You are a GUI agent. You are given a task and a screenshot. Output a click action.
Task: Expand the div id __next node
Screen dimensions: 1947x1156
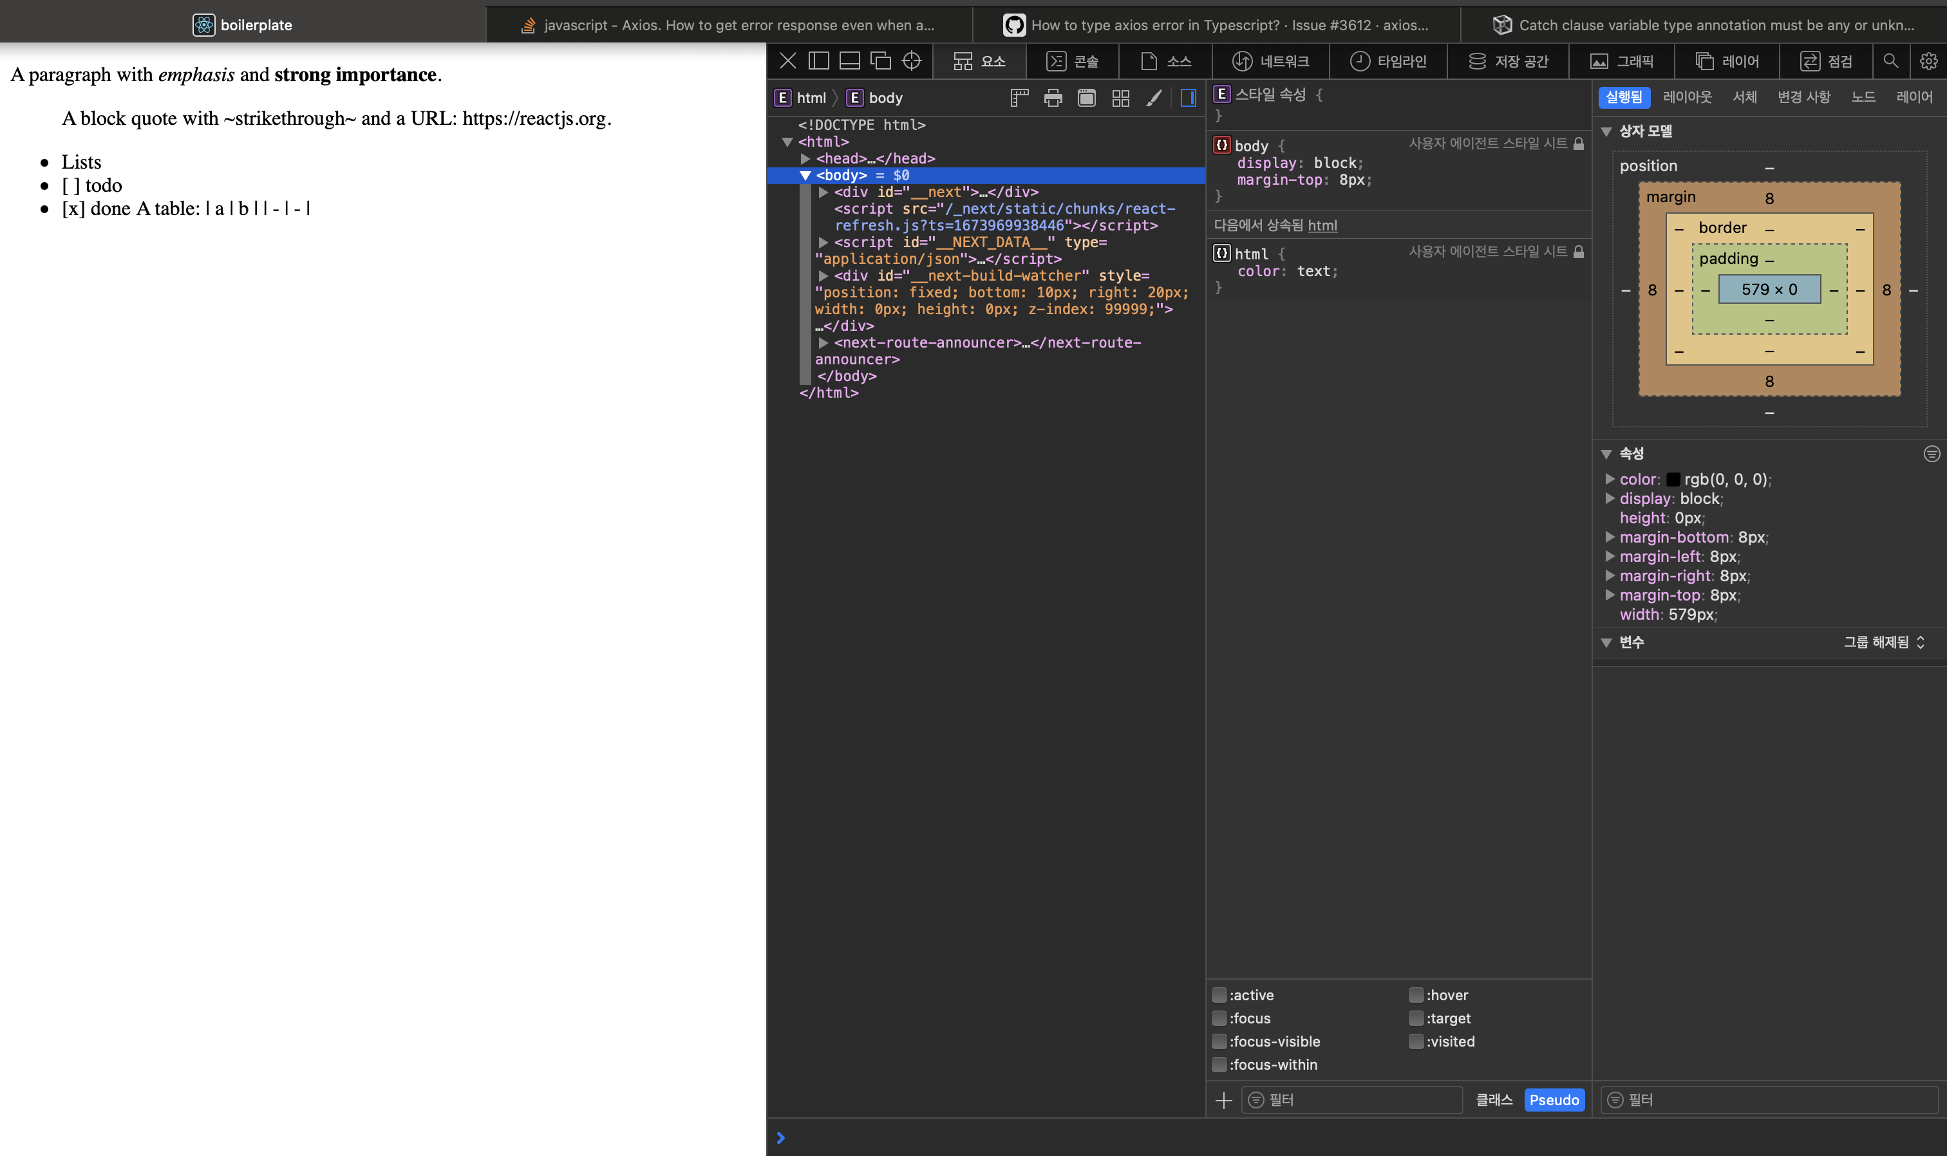[x=823, y=192]
